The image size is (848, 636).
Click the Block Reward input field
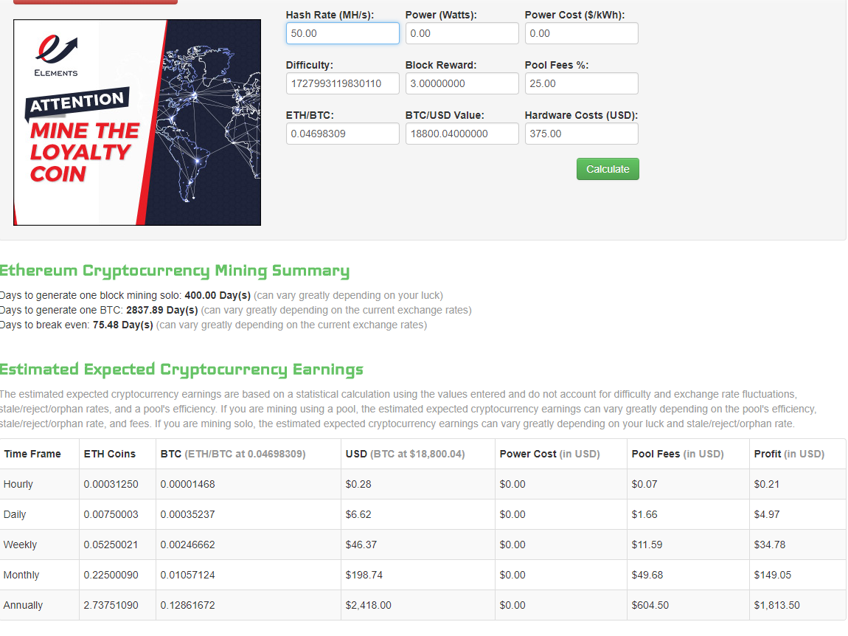[x=462, y=83]
